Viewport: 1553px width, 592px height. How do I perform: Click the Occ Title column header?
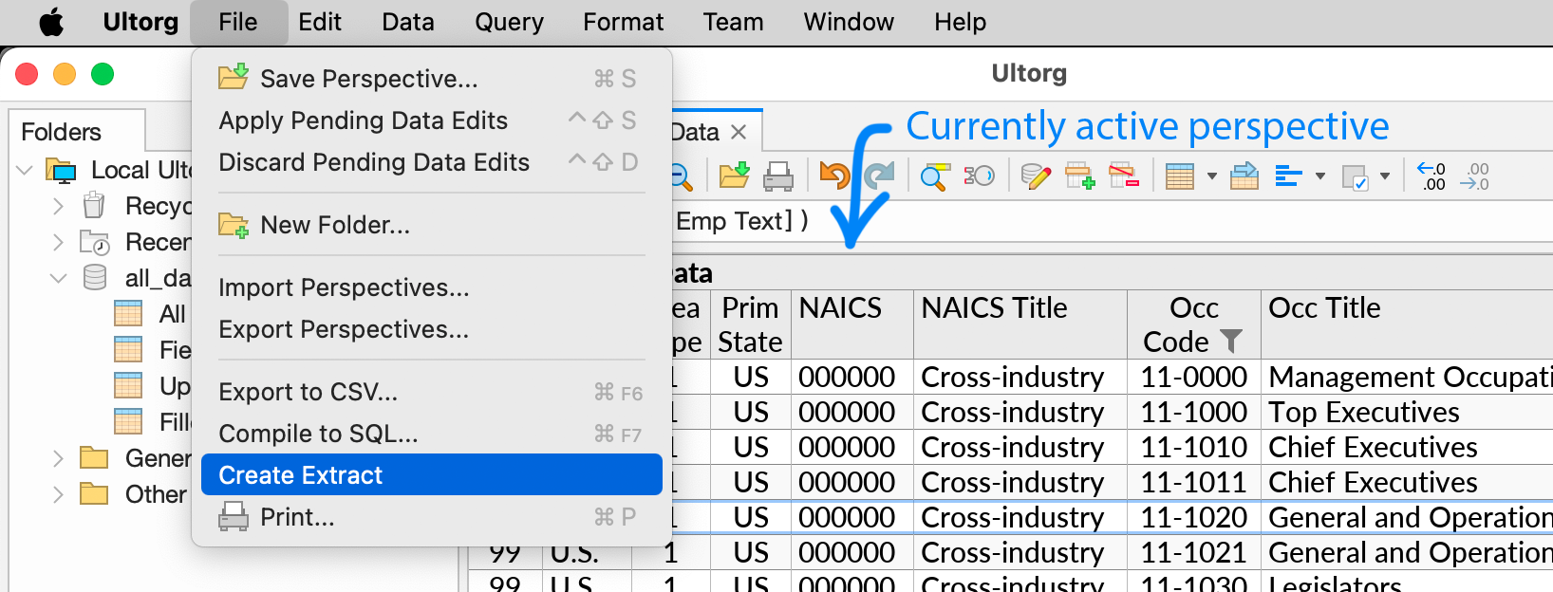coord(1407,324)
